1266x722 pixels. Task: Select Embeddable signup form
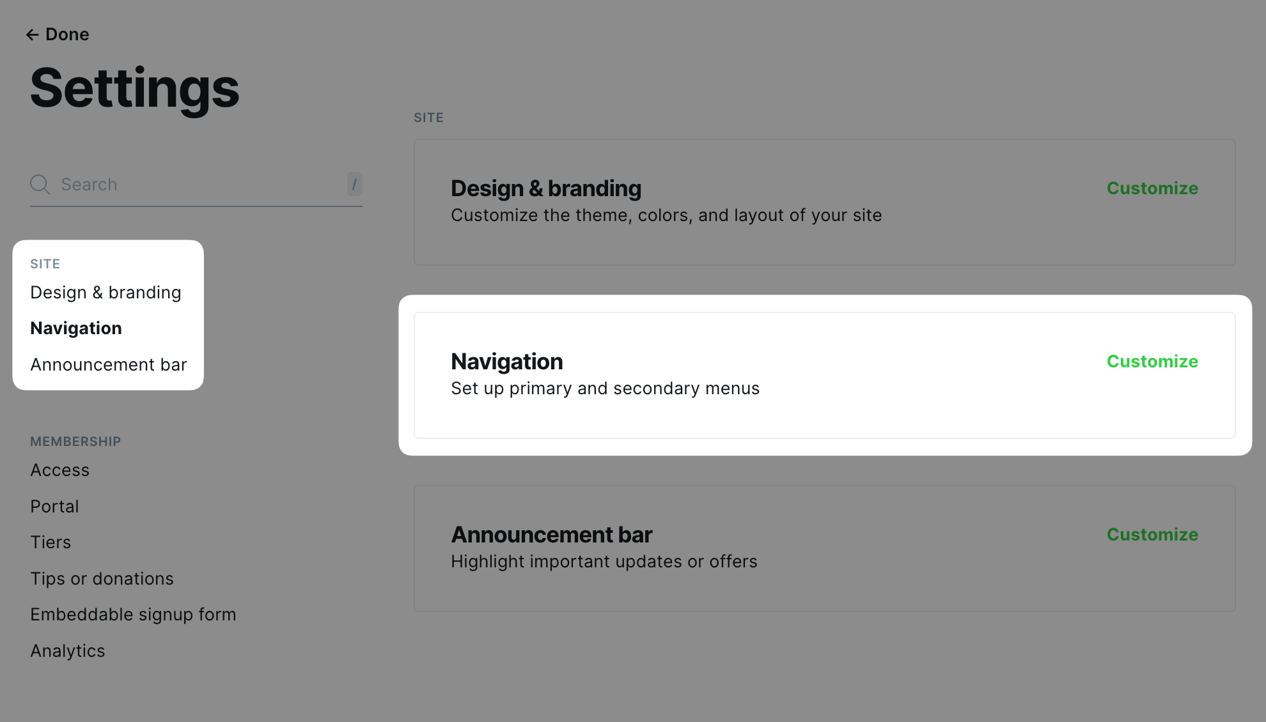click(x=133, y=614)
